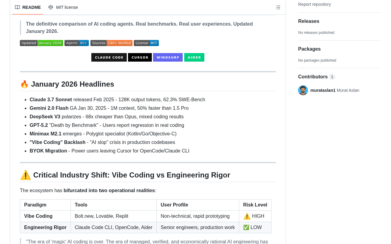
Task: Open the Releases section heading
Action: point(309,21)
